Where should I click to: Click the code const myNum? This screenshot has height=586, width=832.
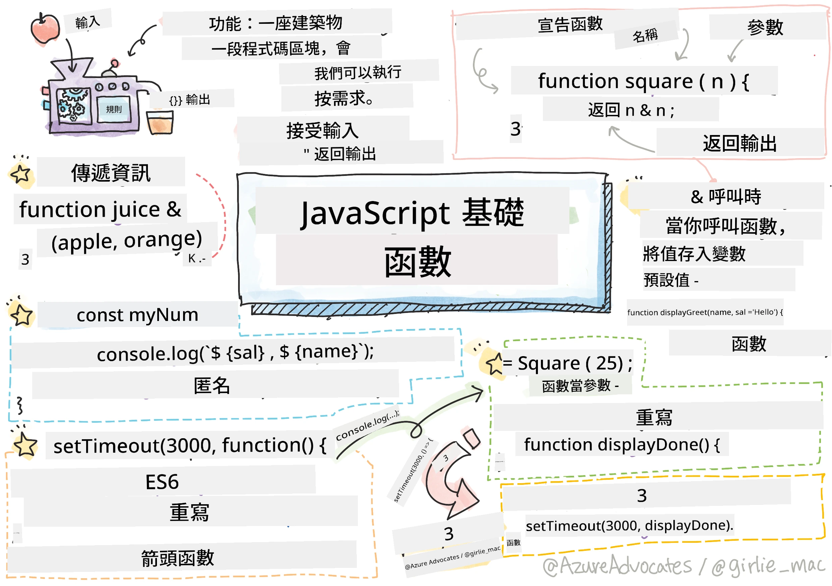point(137,315)
